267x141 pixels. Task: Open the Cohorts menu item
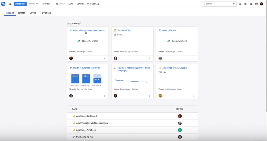click(80, 4)
